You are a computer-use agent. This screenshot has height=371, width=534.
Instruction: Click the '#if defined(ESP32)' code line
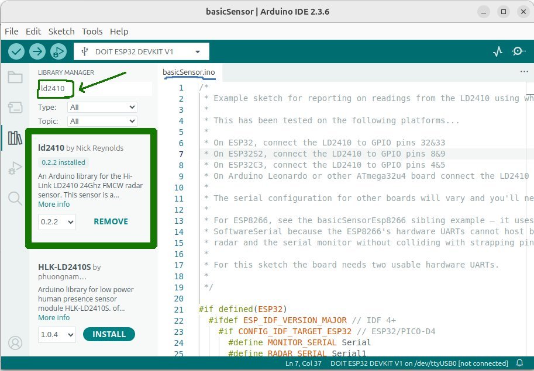(243, 309)
